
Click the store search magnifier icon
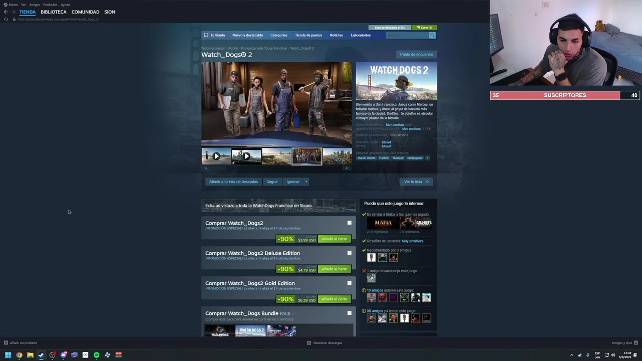(x=432, y=35)
